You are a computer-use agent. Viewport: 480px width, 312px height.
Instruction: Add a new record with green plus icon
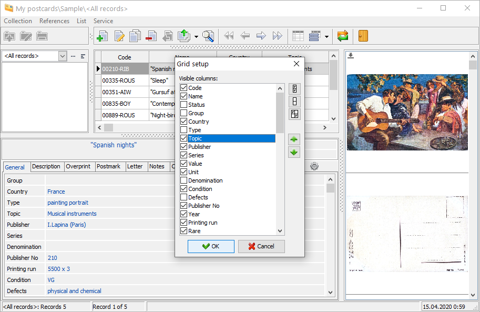[102, 36]
